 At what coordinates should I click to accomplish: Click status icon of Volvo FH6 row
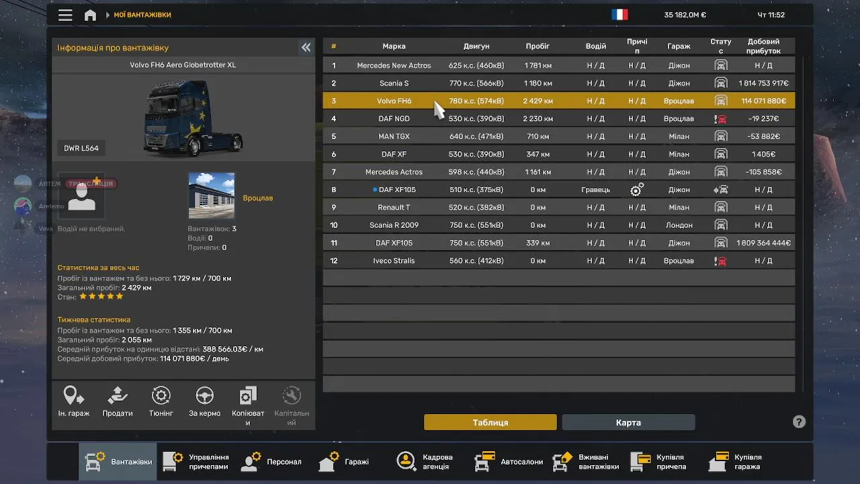[x=721, y=101]
